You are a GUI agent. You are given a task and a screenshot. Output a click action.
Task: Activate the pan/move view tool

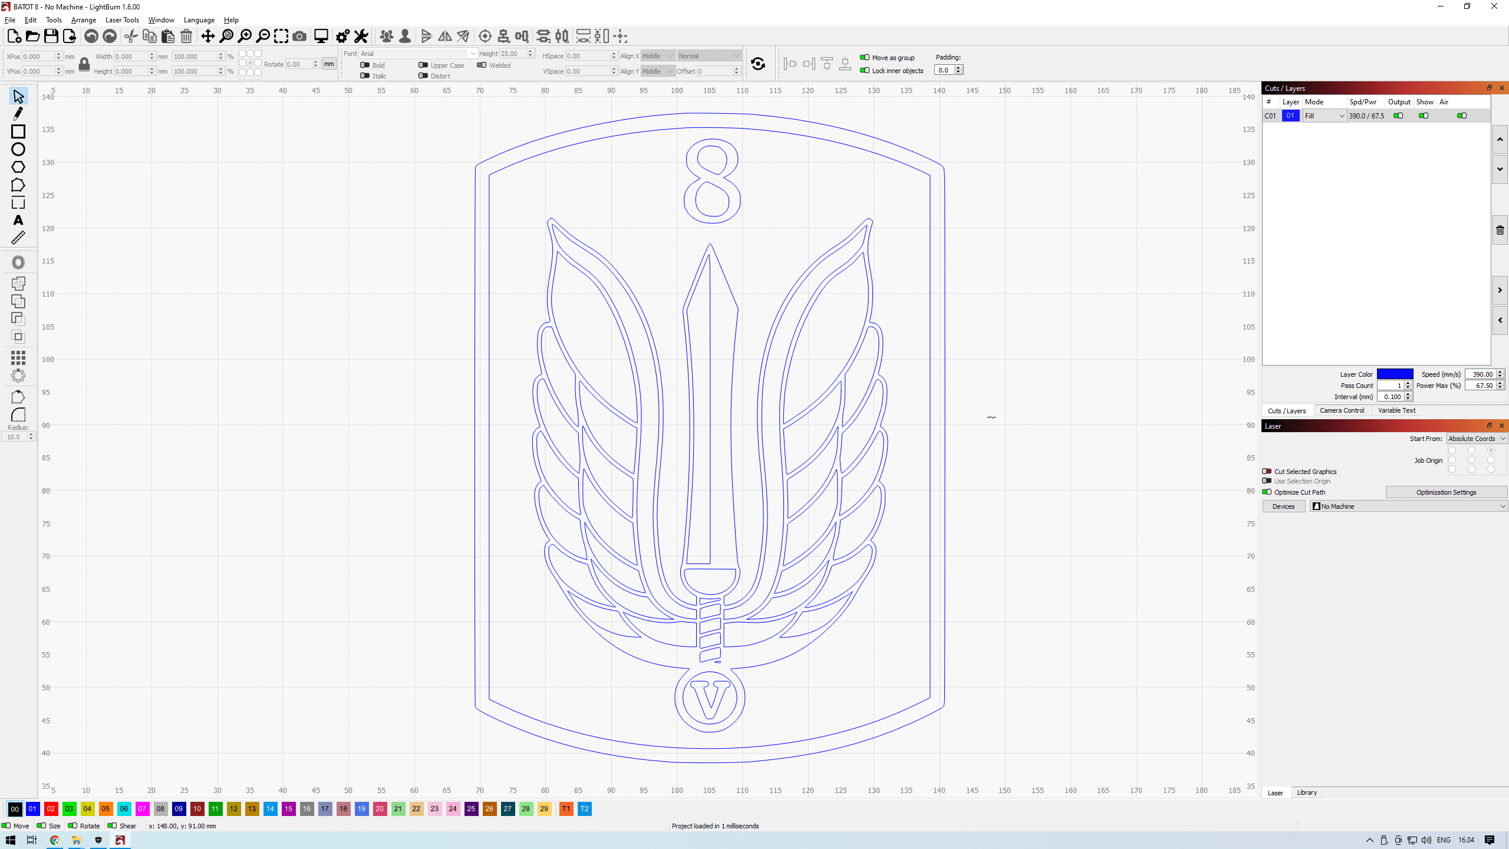coord(207,37)
